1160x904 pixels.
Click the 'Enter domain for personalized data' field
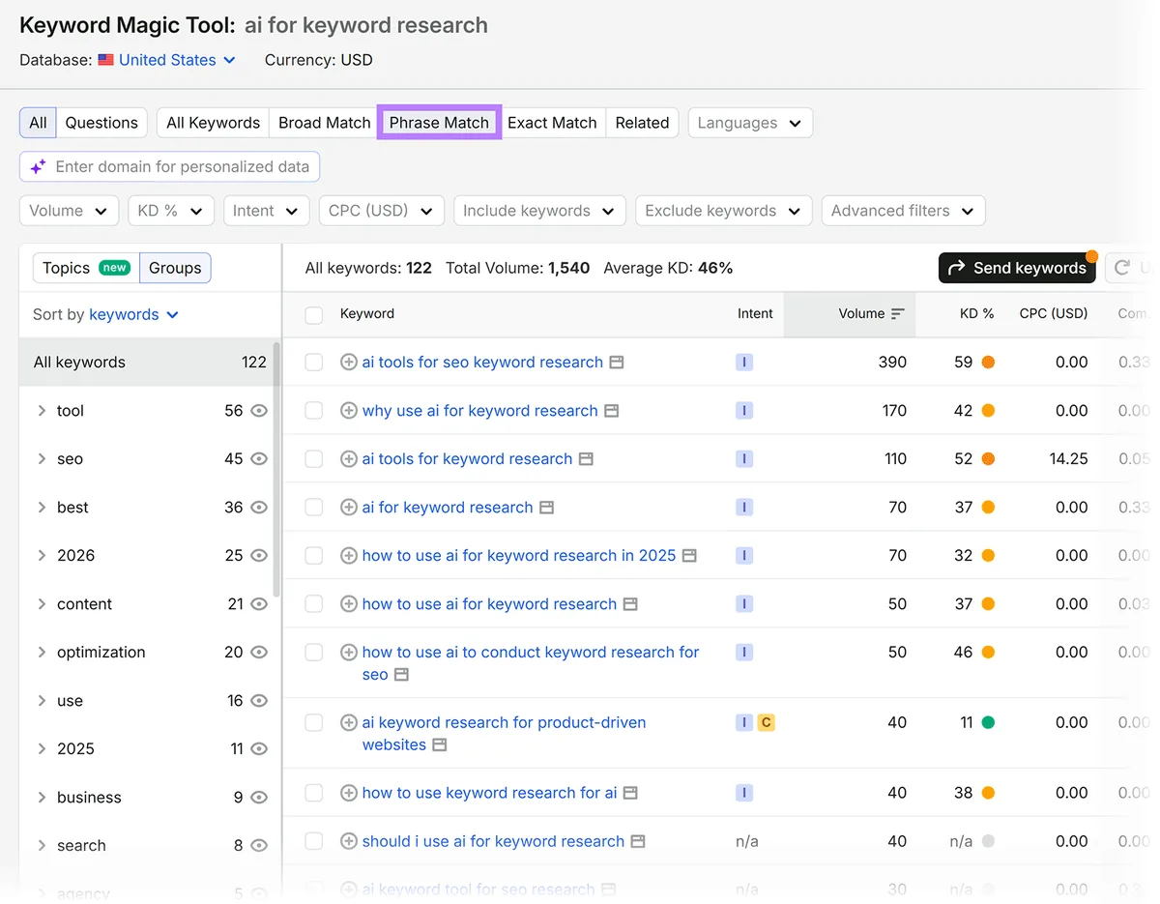click(x=169, y=166)
